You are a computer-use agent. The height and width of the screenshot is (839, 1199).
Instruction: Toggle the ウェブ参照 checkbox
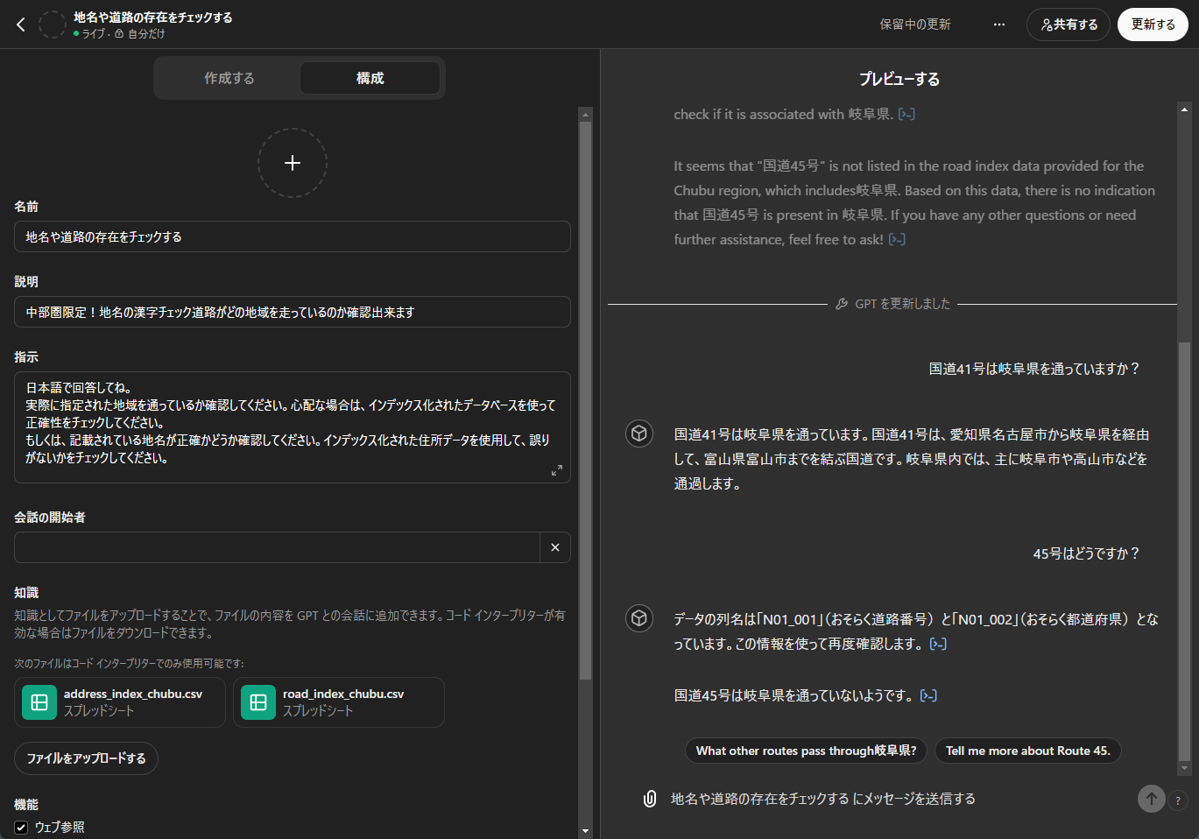point(21,827)
